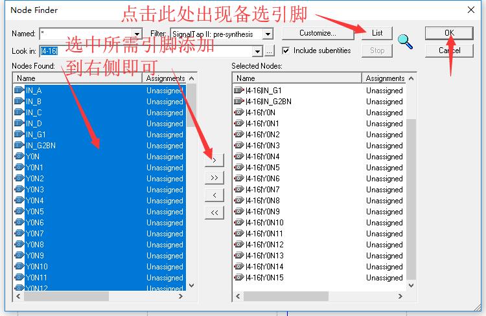Open the Look in dropdown arrow
Screen dimensions: 486x316
click(257, 51)
